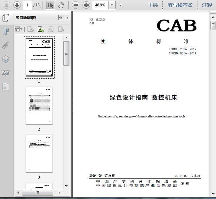Open the toolbar options dropdown arrow
Image resolution: width=216 pixels, height=199 pixels.
click(x=121, y=5)
